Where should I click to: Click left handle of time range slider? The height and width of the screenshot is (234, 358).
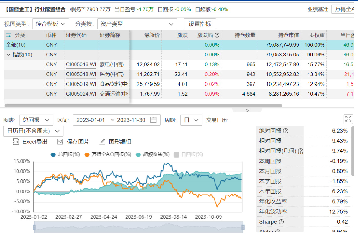[34, 227]
